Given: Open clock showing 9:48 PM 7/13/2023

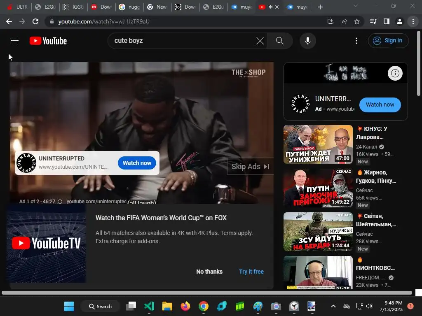Looking at the screenshot, I should point(391,306).
